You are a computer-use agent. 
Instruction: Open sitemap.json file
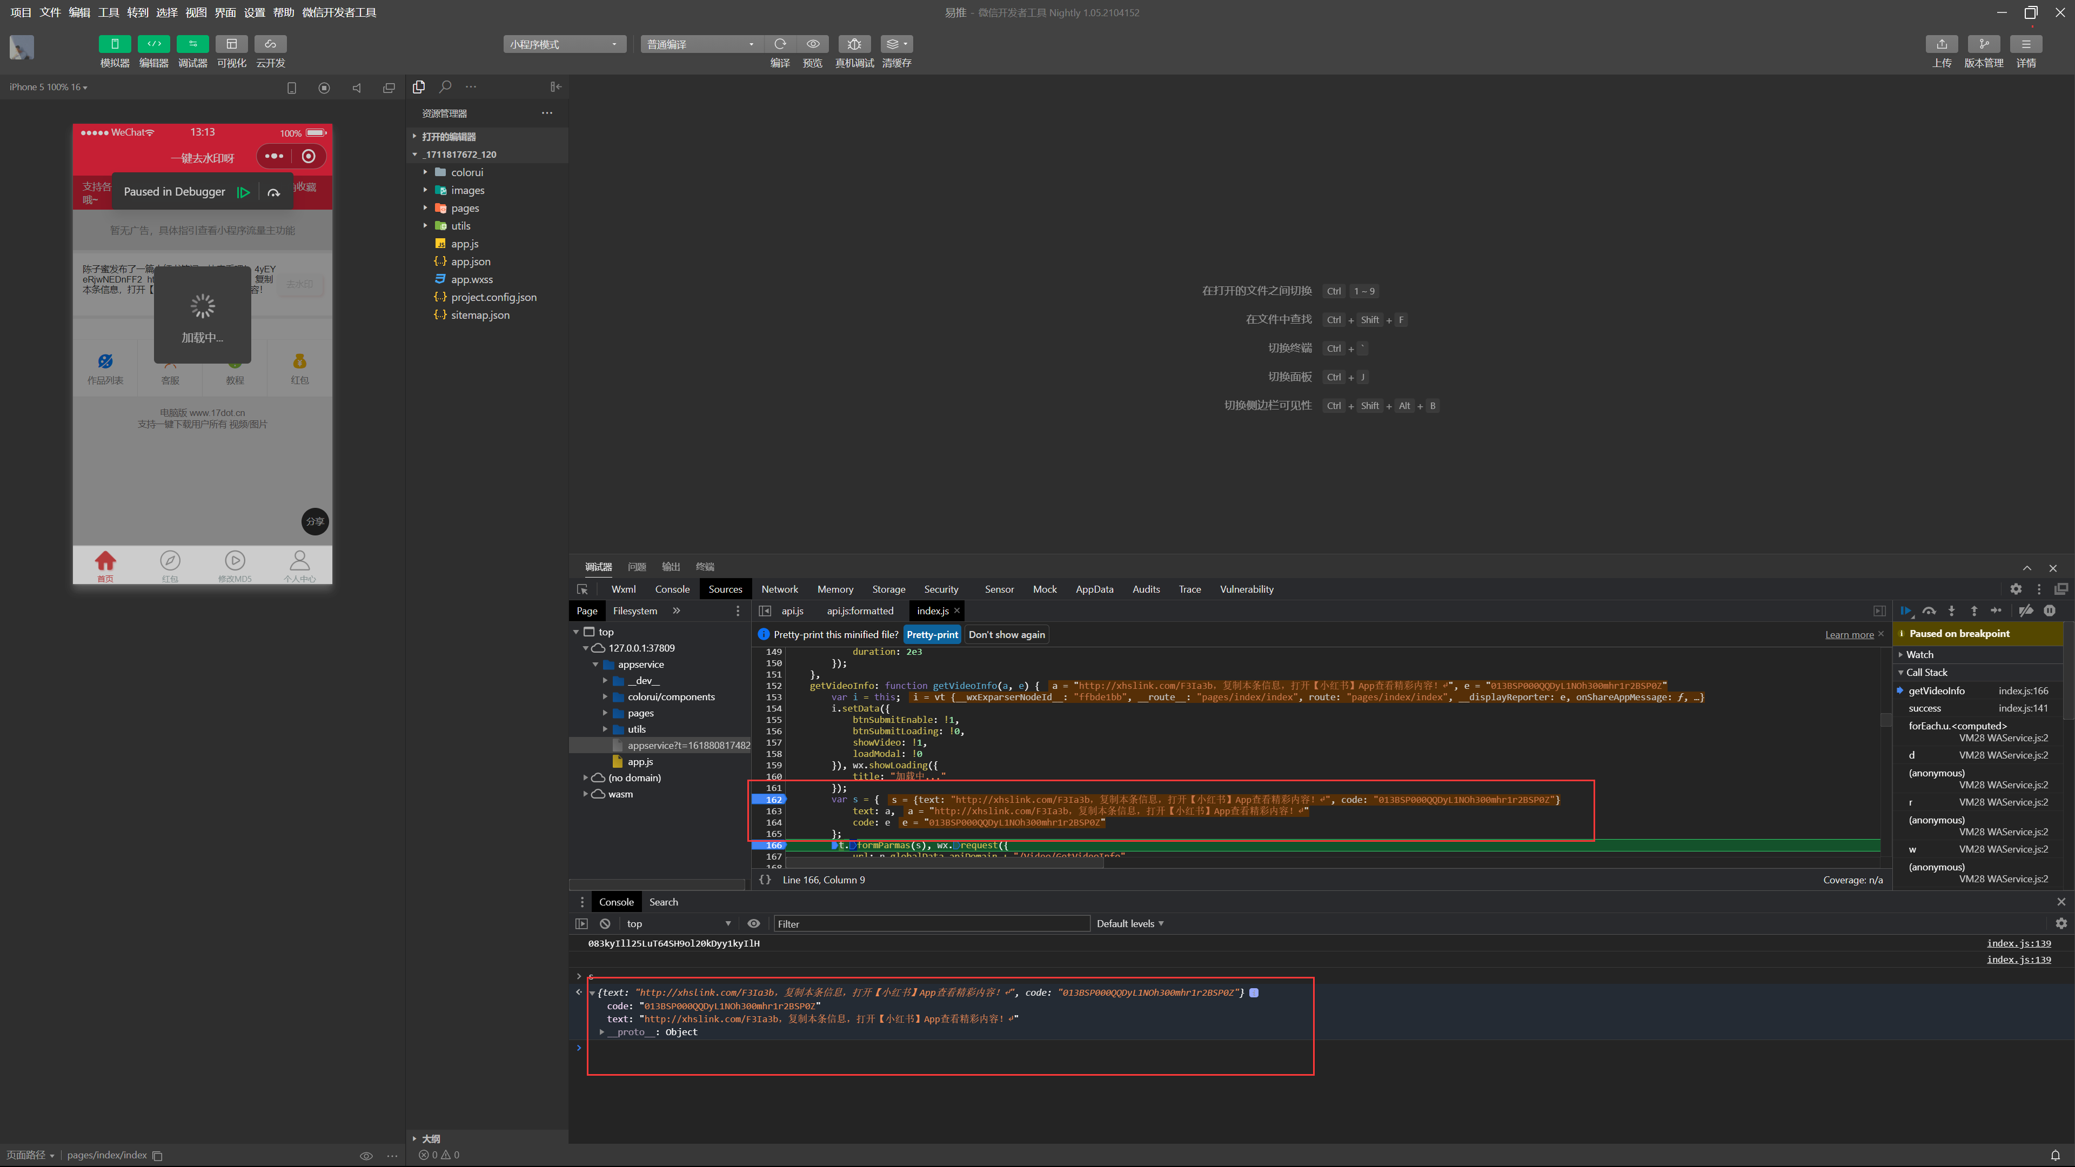(x=480, y=315)
